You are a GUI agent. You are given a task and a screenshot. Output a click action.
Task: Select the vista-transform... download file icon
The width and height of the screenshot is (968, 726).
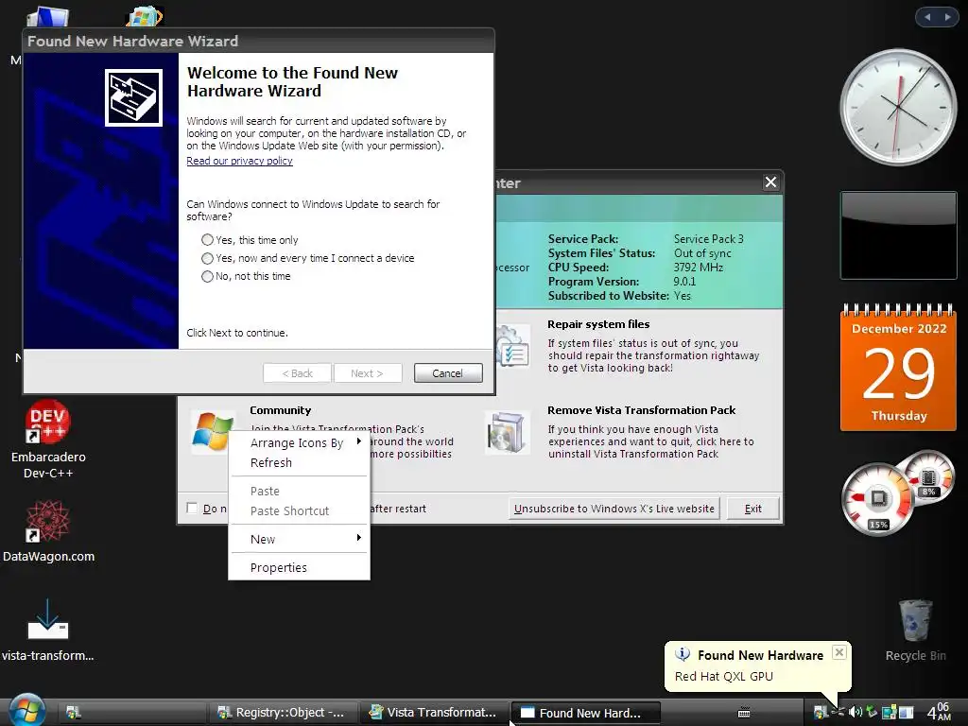(x=48, y=630)
